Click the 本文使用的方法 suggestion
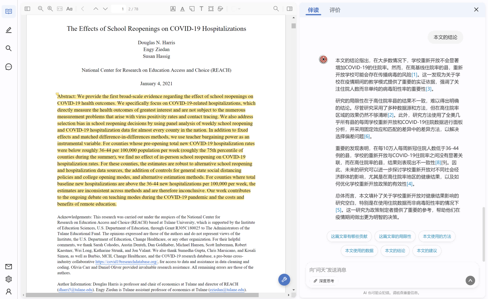The height and width of the screenshot is (299, 488). [437, 237]
